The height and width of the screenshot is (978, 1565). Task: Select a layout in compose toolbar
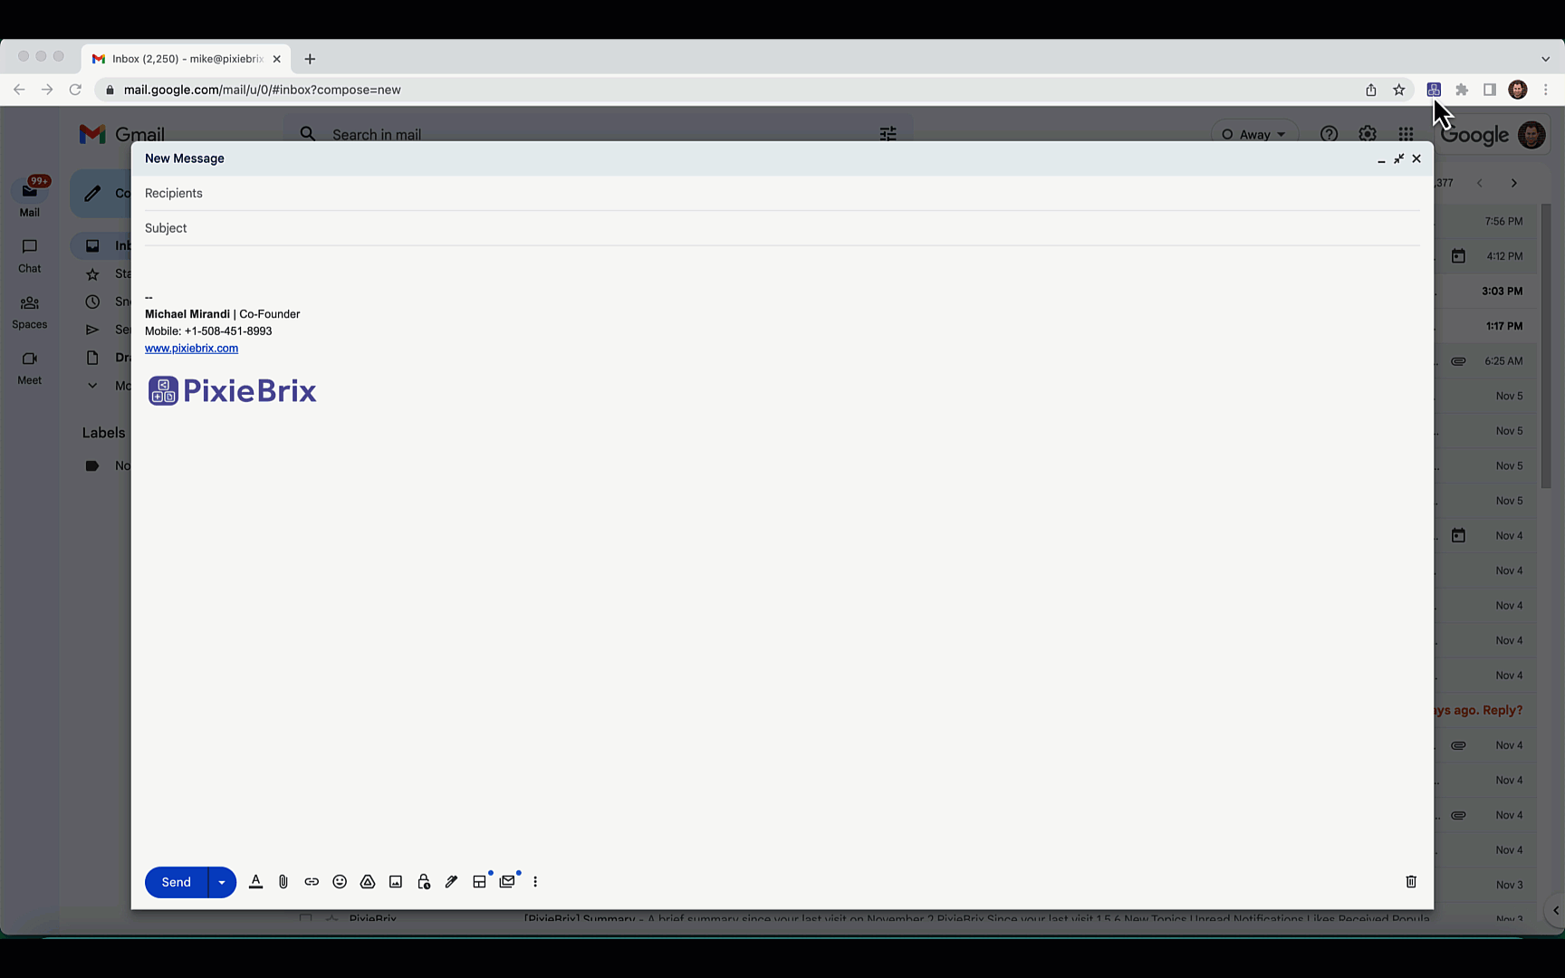(480, 882)
